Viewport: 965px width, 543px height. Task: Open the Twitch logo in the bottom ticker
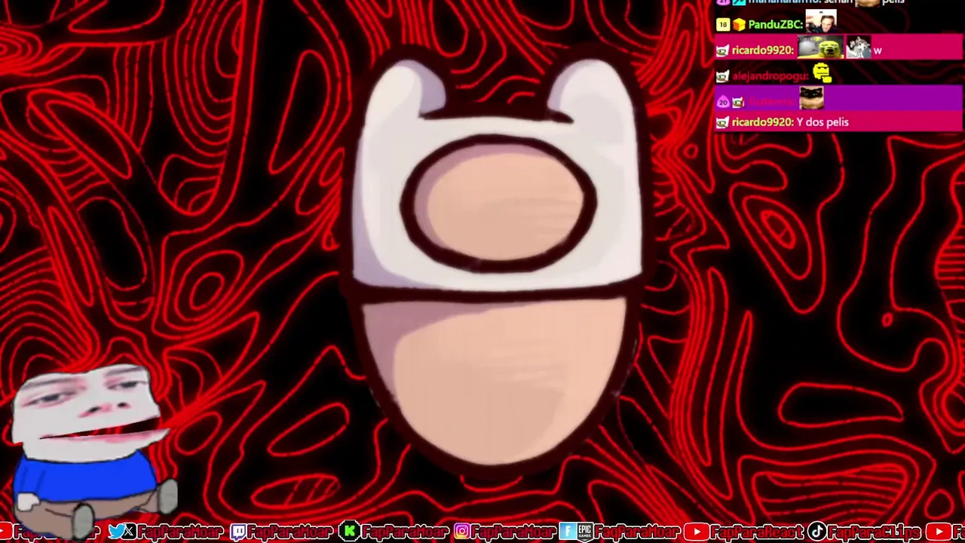pos(238,532)
